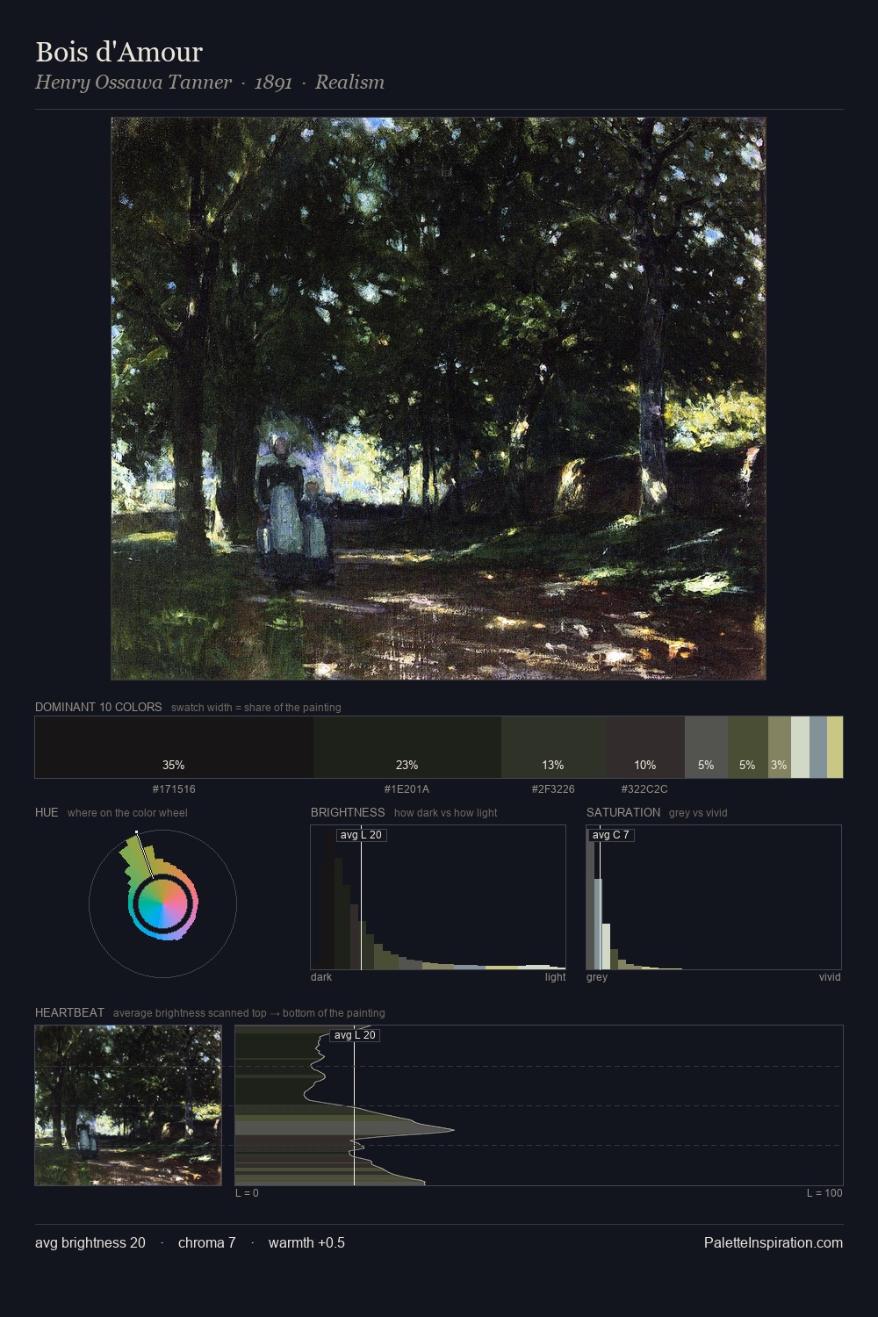Click the hue color wheel
The image size is (878, 1317).
162,903
